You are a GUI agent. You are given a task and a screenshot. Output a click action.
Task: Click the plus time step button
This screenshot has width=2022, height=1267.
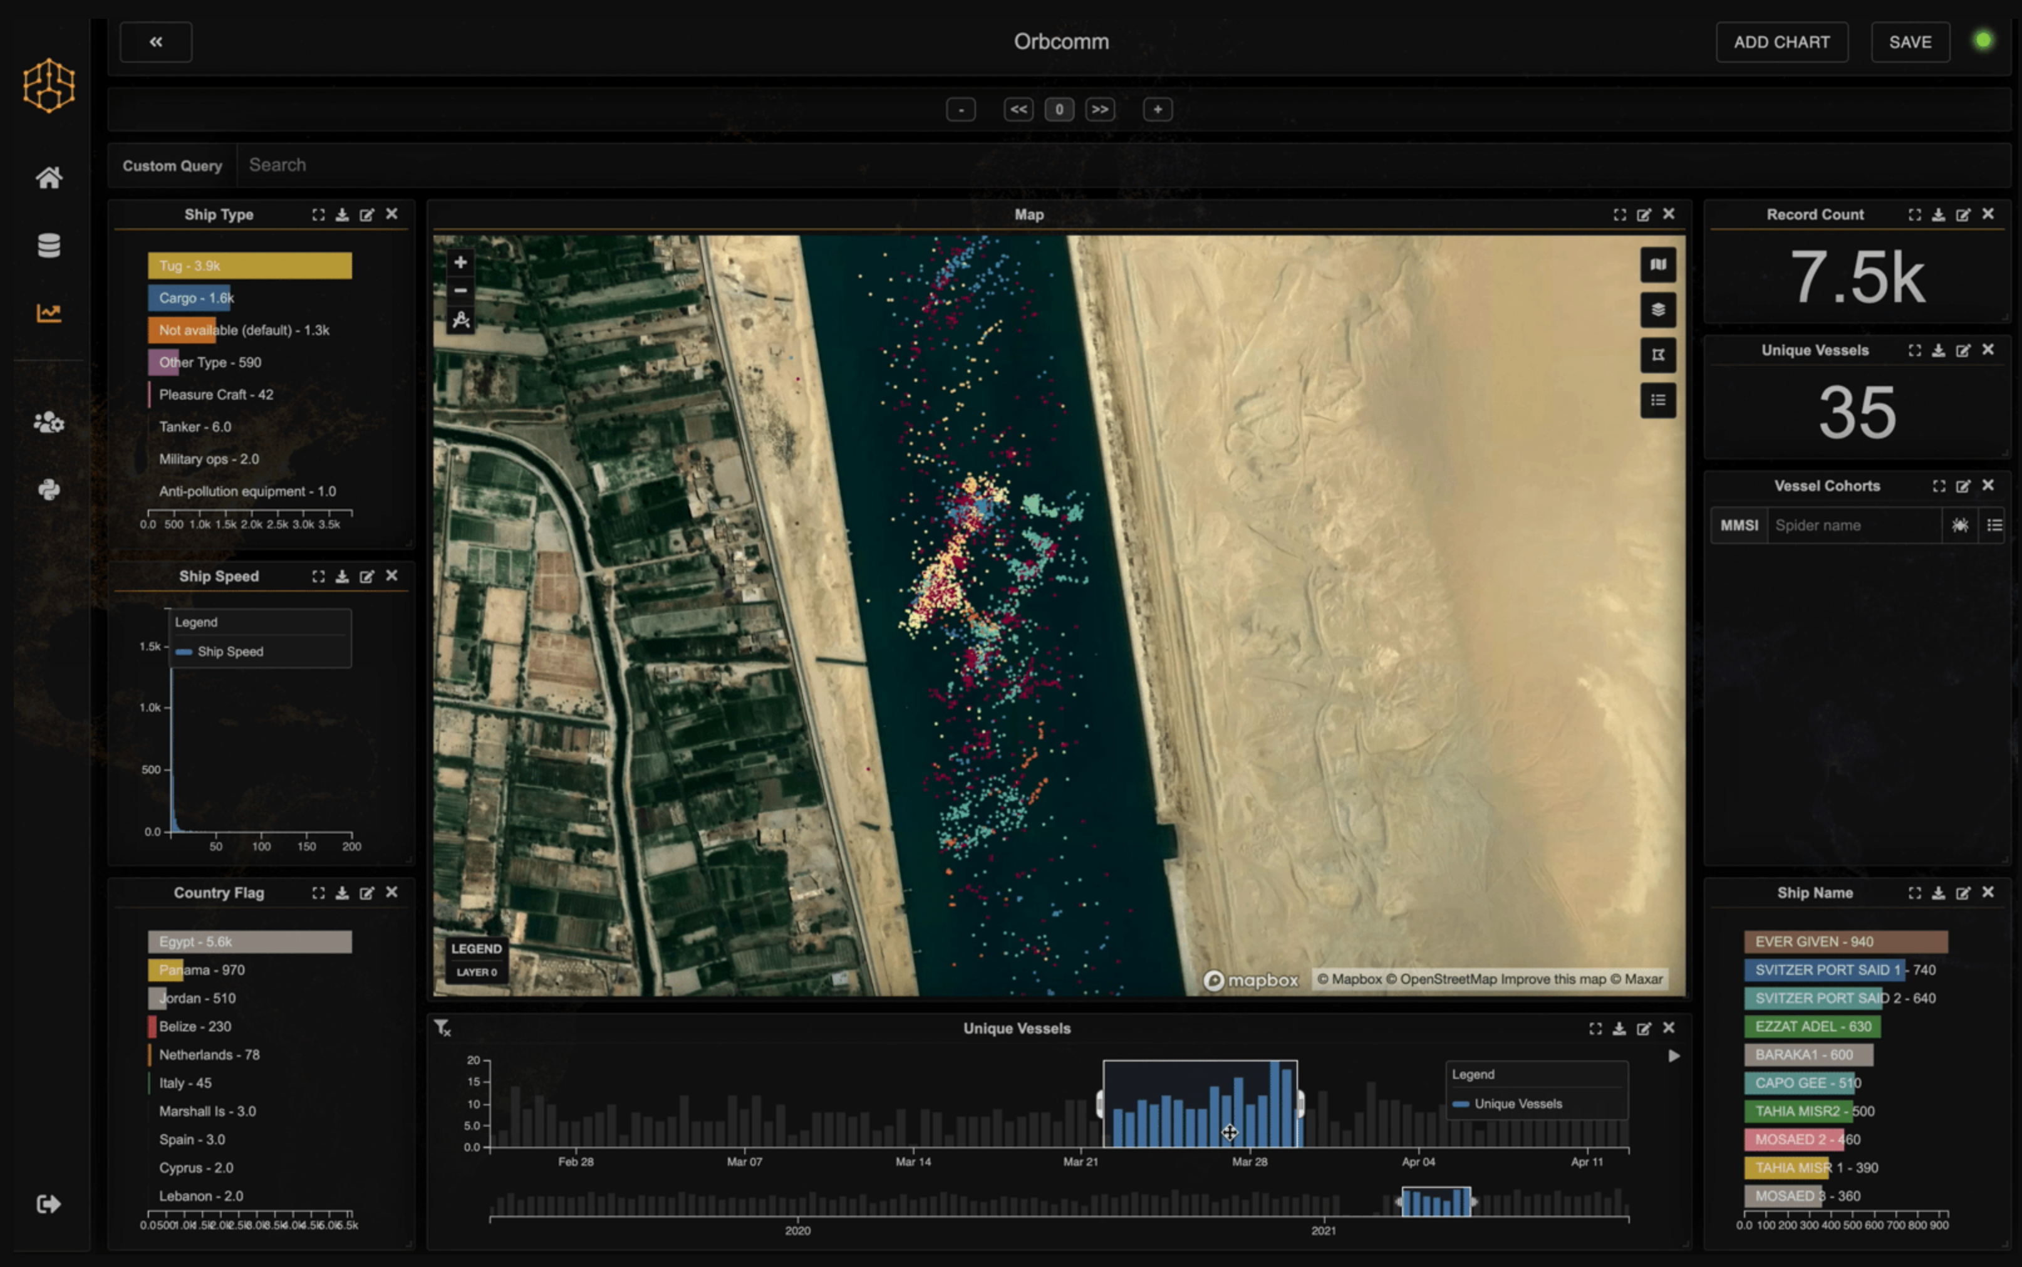[1158, 109]
